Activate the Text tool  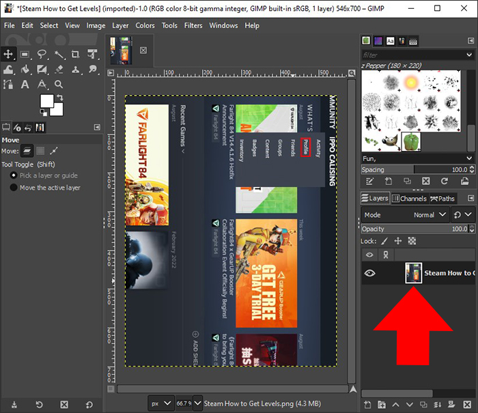[x=25, y=85]
